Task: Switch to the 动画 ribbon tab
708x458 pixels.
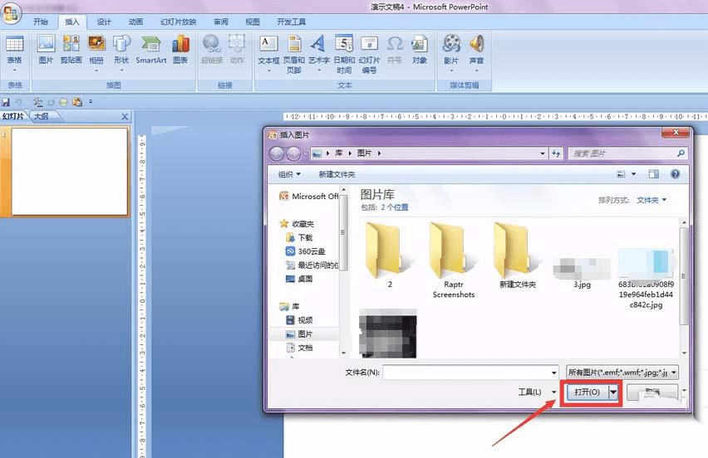Action: (x=135, y=22)
